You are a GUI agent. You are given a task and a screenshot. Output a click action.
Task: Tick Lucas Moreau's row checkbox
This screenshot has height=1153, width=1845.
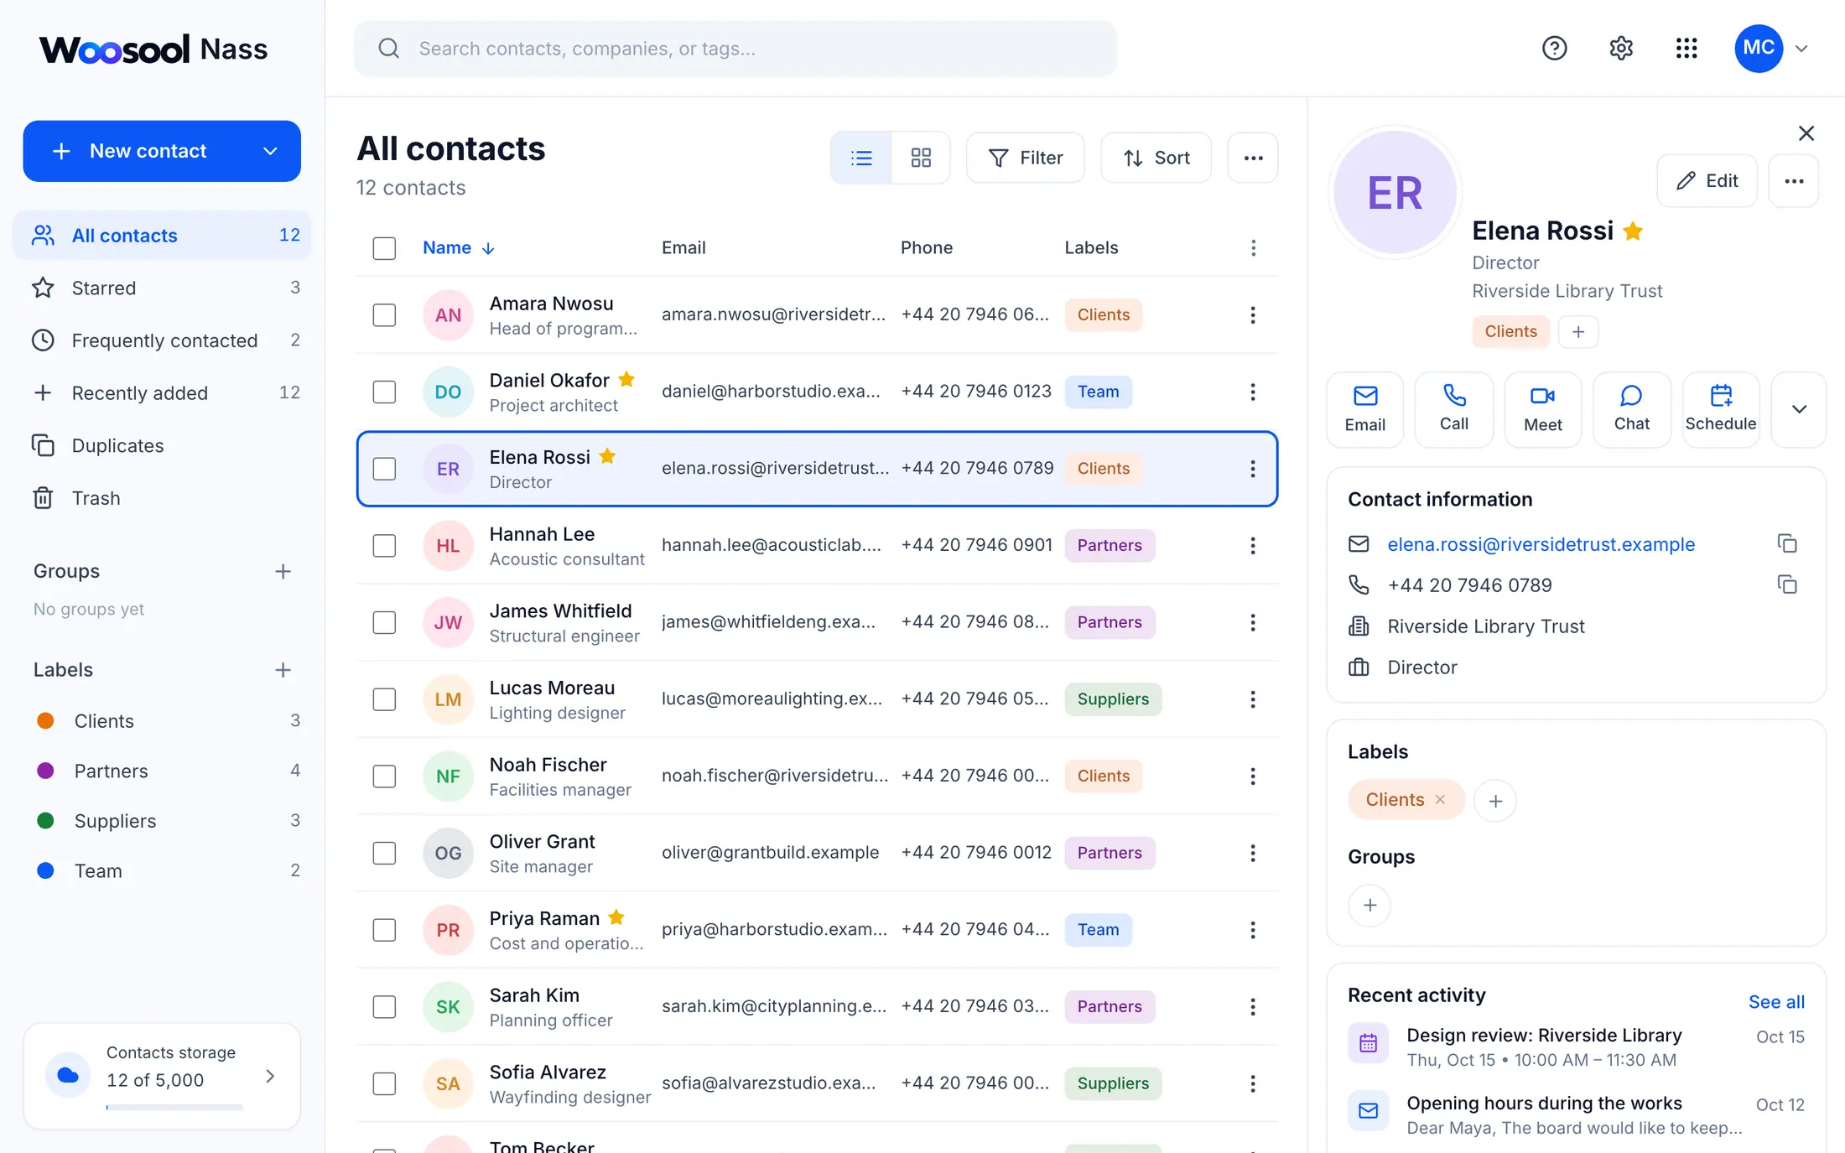coord(384,699)
